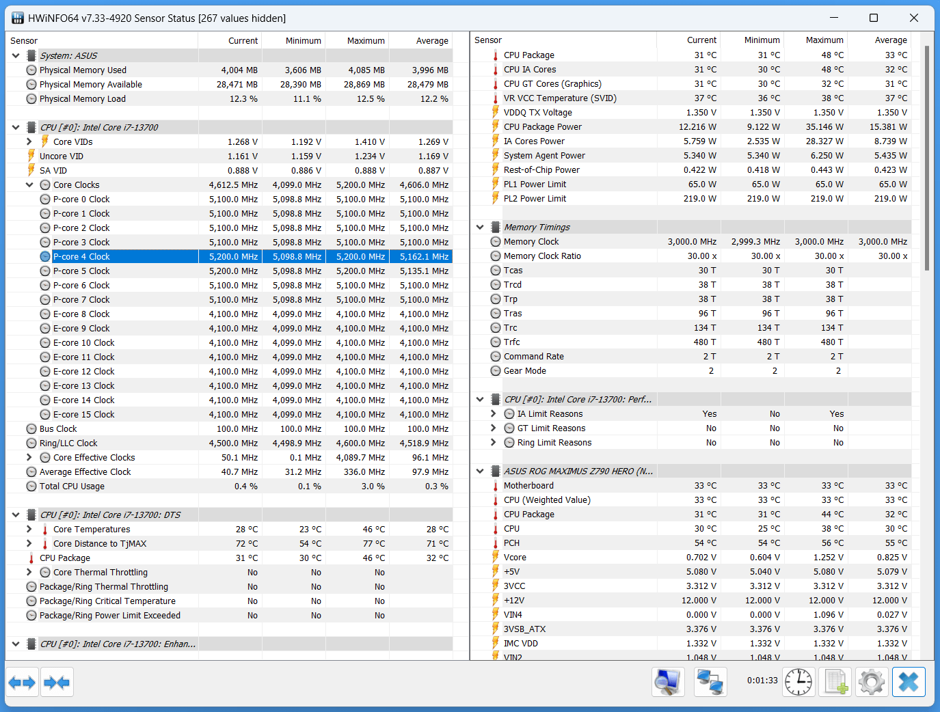Click the HWiNFO64 app icon in title bar
Viewport: 940px width, 712px height.
point(18,18)
